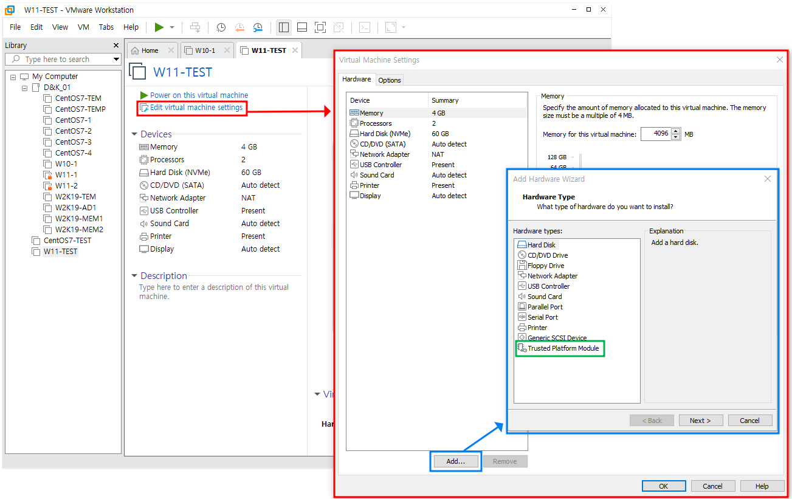Increase memory with the stepper up arrow
Screen dimensions: 792x499
[675, 131]
